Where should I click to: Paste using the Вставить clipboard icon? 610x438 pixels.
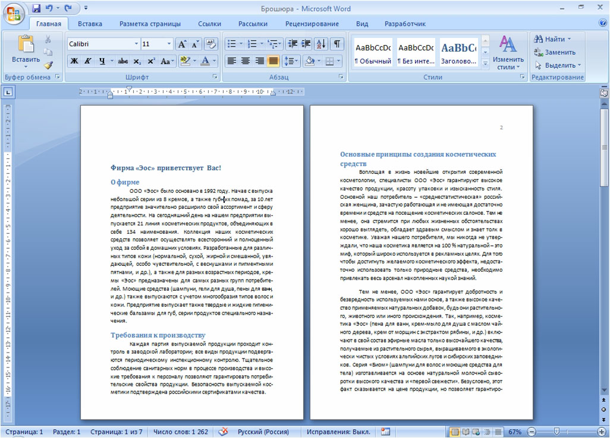26,43
